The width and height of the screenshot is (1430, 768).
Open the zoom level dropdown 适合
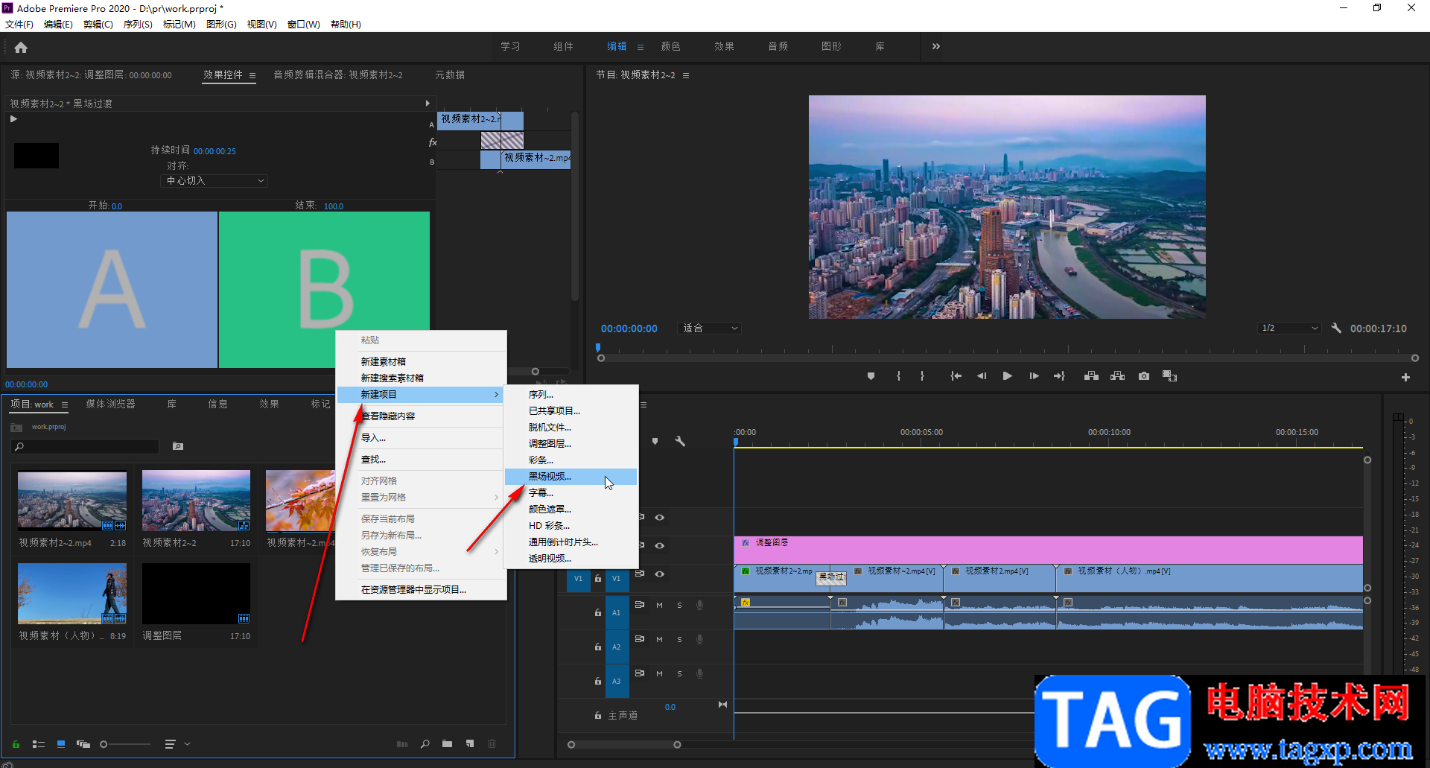coord(710,328)
